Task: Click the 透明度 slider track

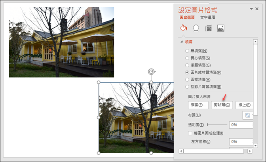Action: (217, 125)
